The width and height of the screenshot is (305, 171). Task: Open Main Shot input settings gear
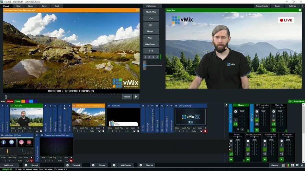point(41,131)
